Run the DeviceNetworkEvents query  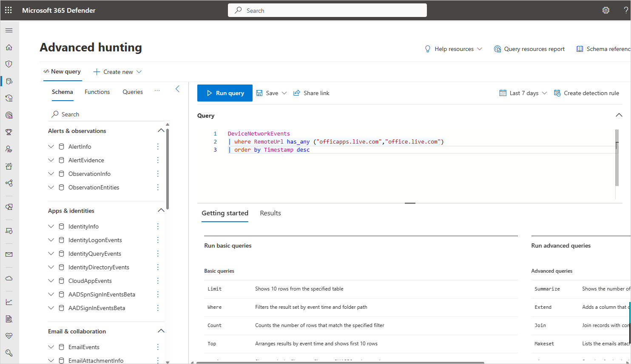tap(225, 93)
